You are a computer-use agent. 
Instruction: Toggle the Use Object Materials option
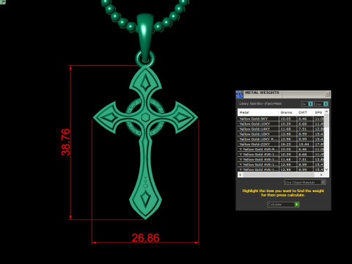point(305,182)
